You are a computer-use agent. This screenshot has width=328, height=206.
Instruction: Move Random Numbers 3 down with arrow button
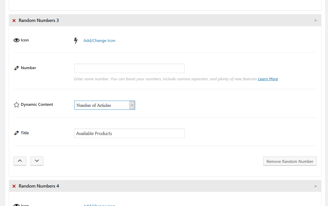[x=37, y=161]
